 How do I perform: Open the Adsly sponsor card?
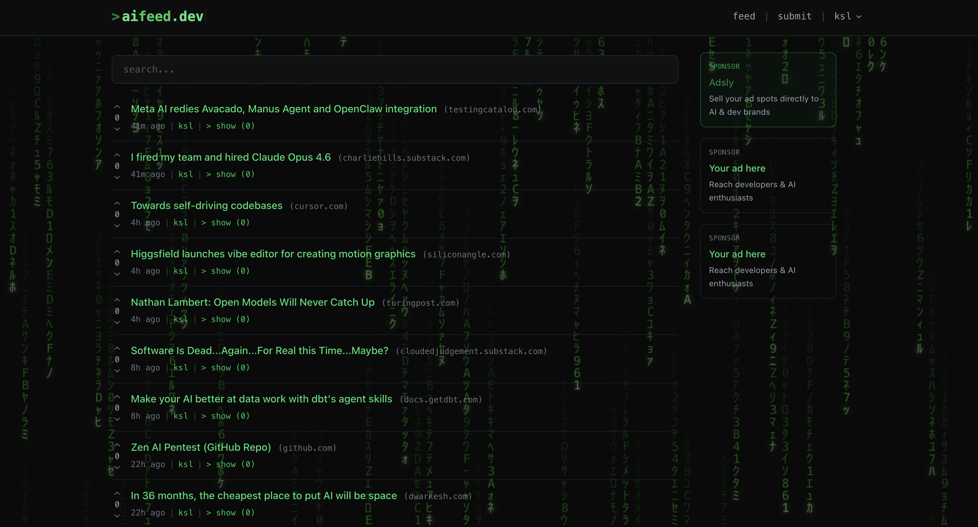click(x=768, y=90)
